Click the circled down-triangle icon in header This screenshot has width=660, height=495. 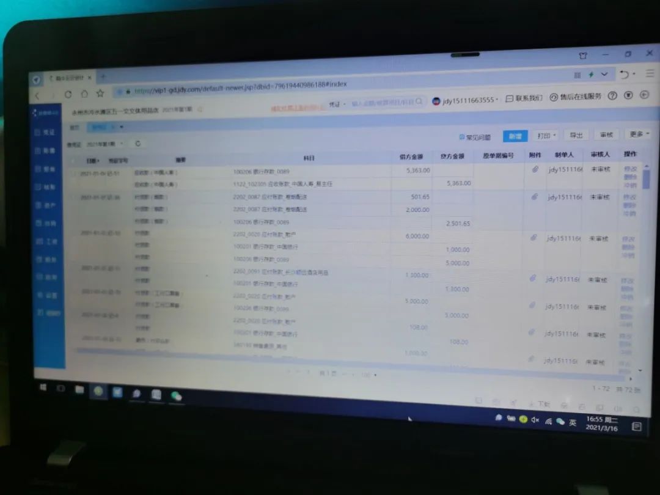pyautogui.click(x=628, y=95)
